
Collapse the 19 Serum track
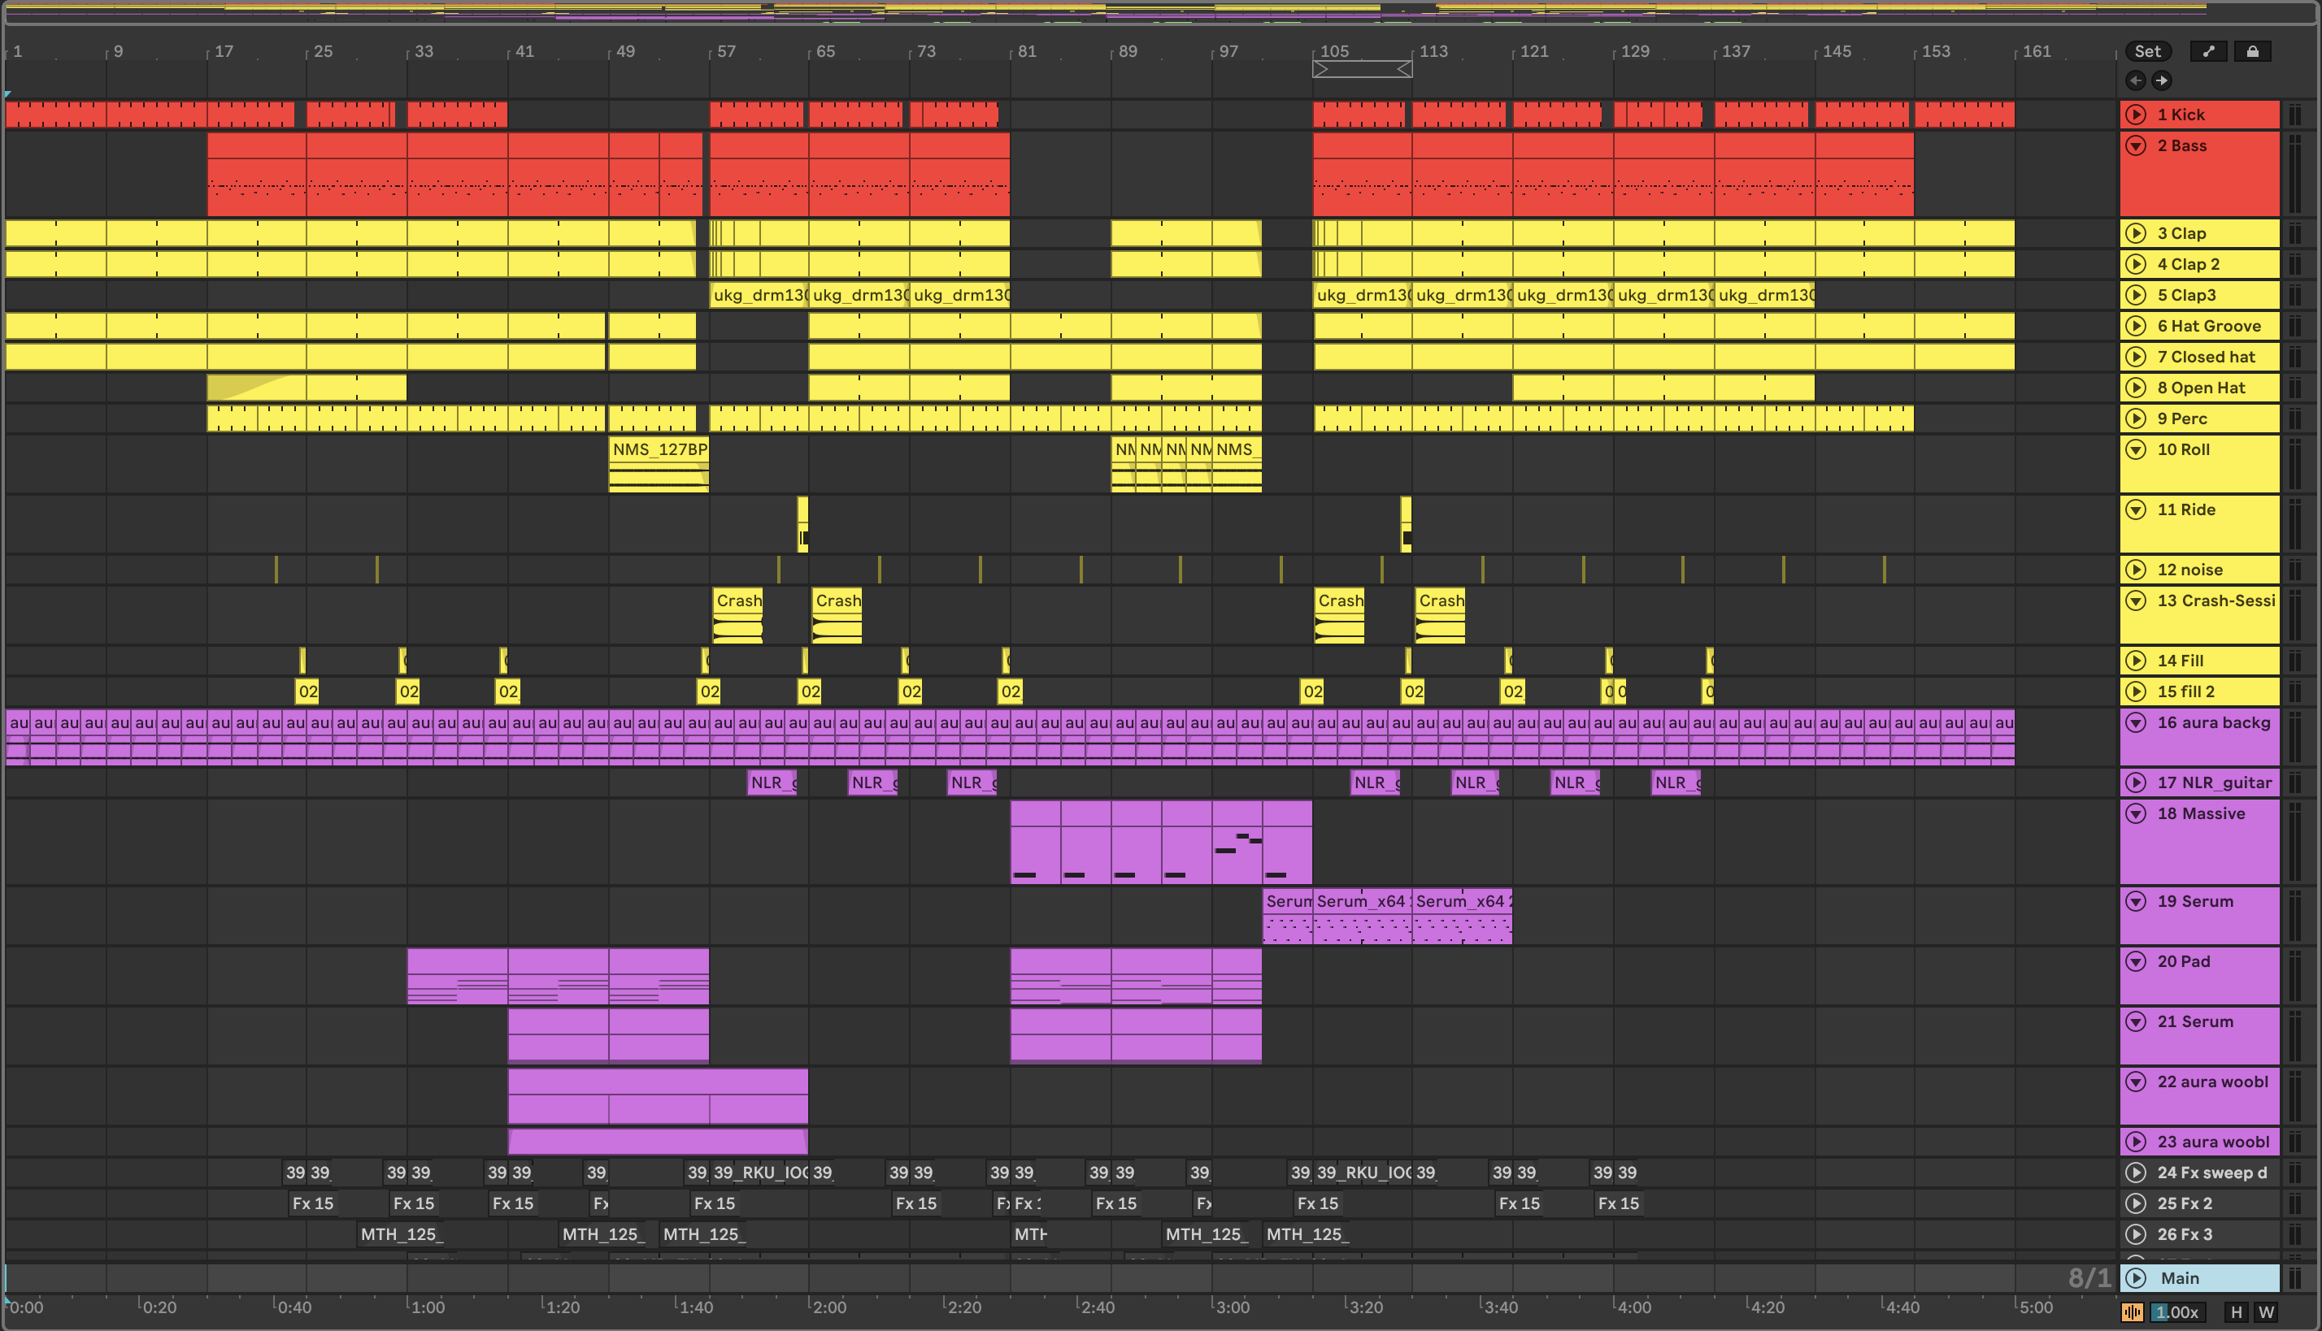(x=2137, y=901)
